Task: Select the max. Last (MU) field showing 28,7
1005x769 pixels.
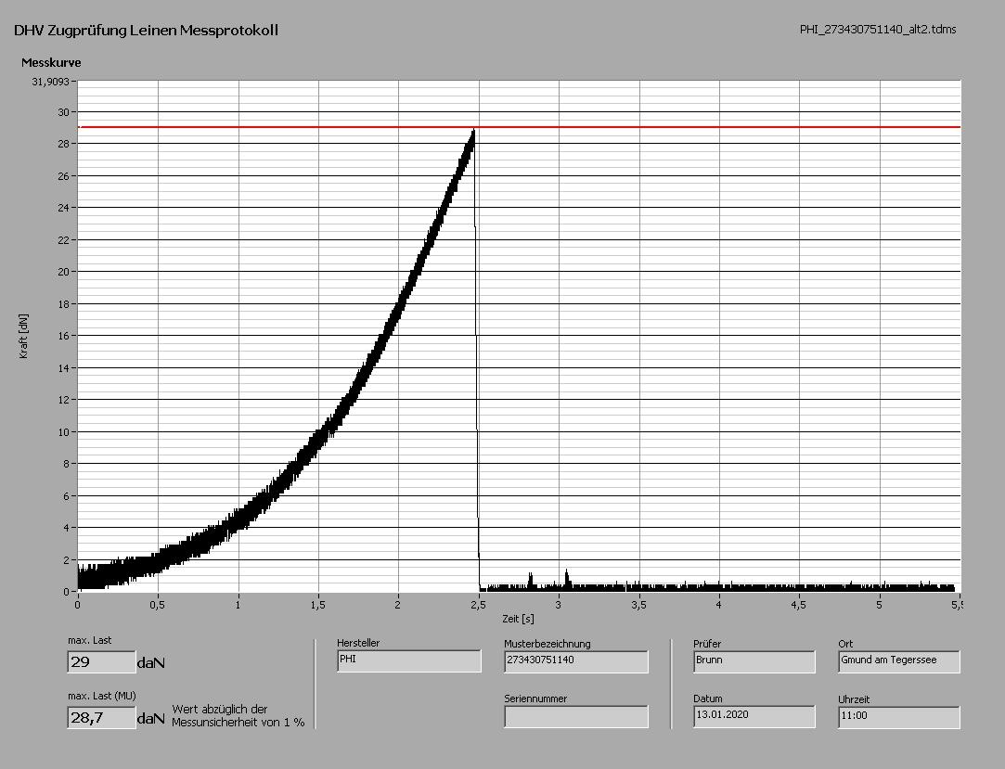Action: click(101, 718)
